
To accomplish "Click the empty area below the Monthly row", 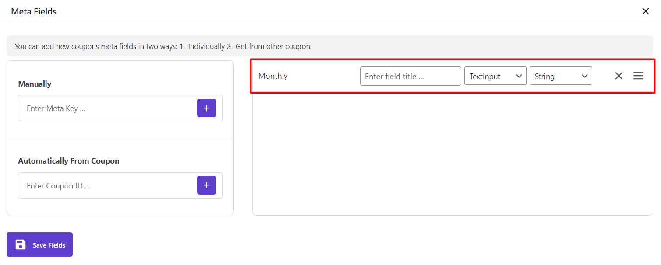I will [452, 153].
